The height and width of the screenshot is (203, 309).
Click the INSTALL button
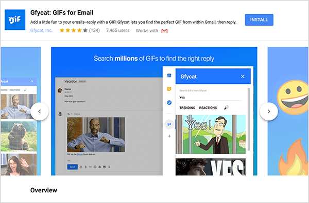tap(259, 20)
